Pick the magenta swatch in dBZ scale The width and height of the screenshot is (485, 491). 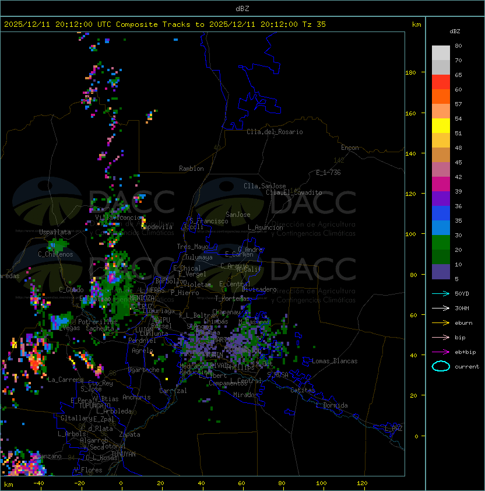point(441,184)
